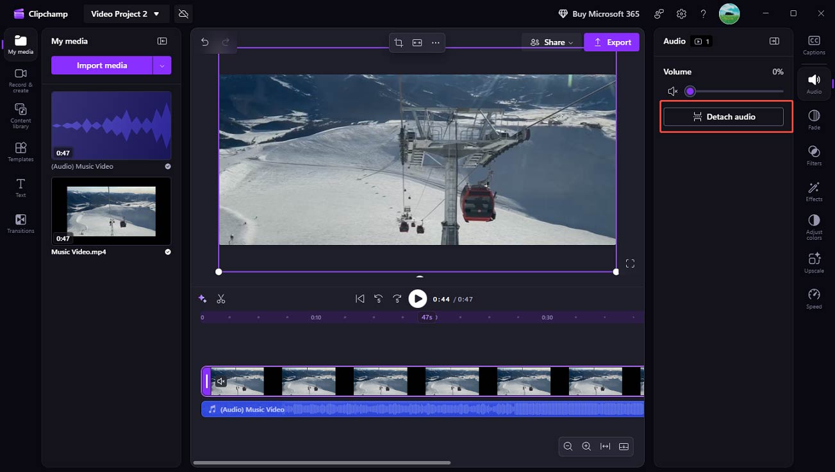The height and width of the screenshot is (472, 835).
Task: Undo the last action
Action: coord(205,42)
